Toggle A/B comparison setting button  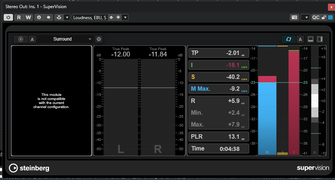[39, 17]
